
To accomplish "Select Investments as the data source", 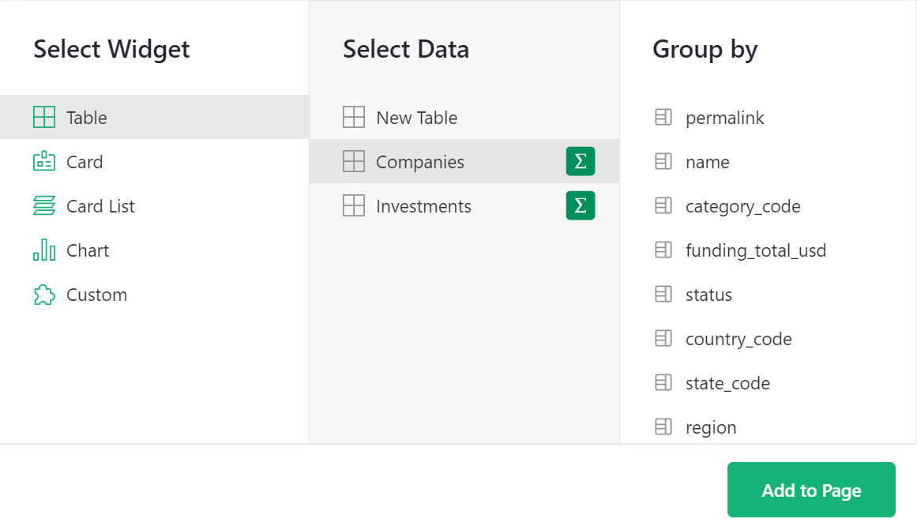I will click(x=423, y=206).
